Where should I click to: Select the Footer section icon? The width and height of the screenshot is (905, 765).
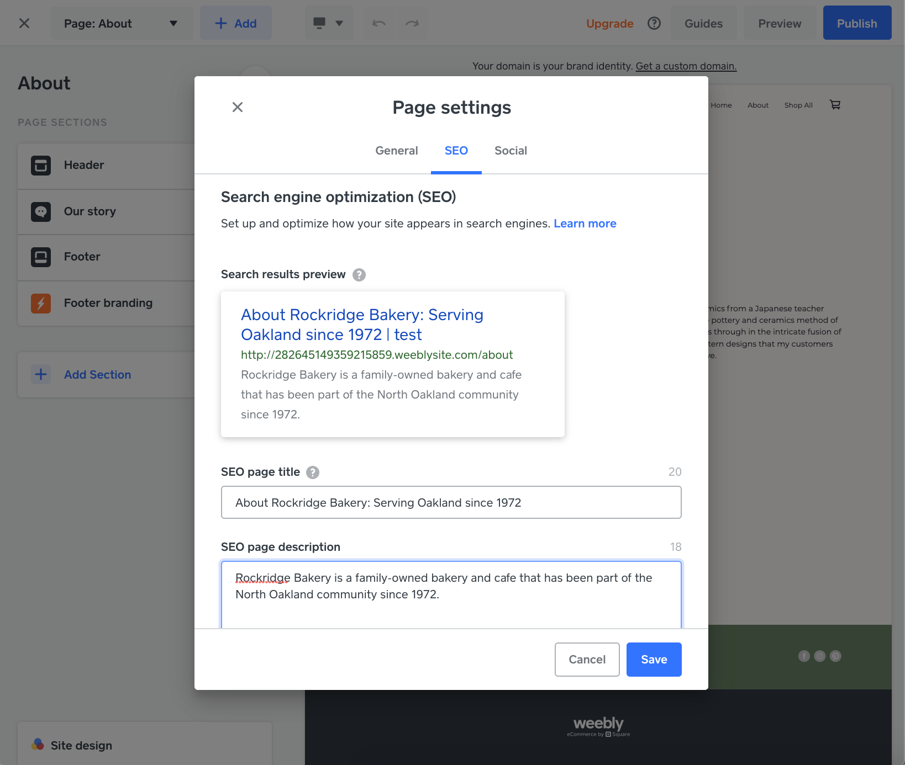(41, 257)
